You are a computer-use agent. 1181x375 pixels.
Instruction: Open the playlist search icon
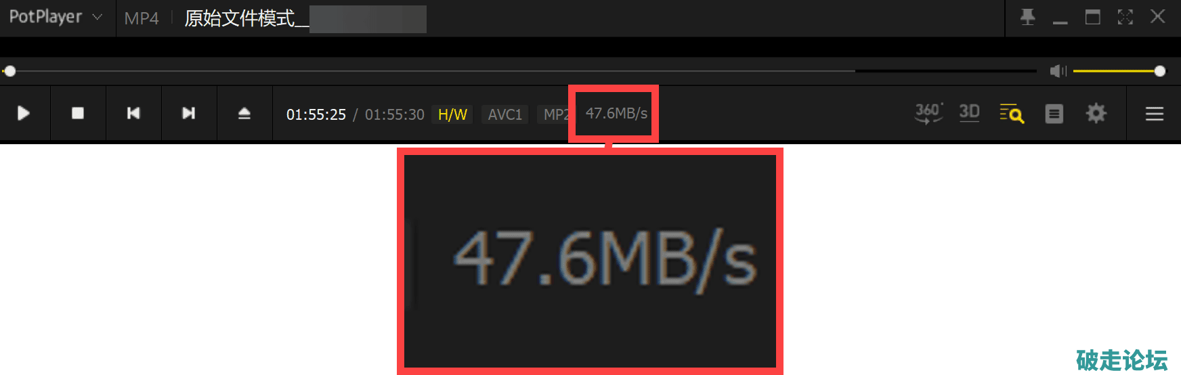(x=1012, y=113)
